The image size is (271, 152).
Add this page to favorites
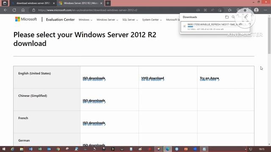pos(220,10)
